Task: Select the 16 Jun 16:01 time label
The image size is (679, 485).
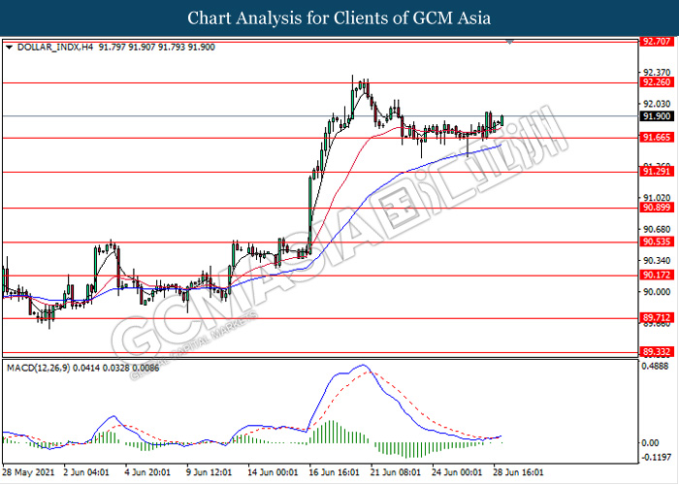Action: [334, 472]
